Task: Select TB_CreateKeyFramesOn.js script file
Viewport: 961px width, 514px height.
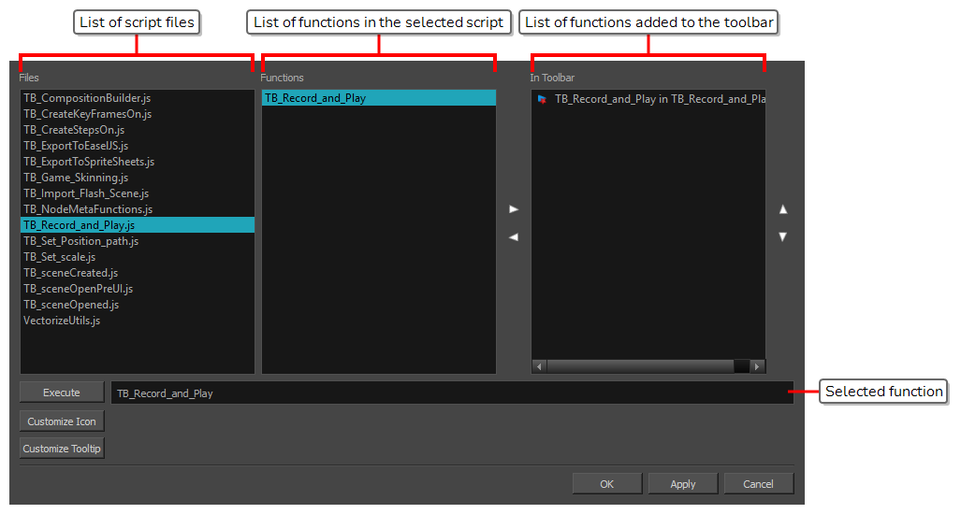Action: 138,114
